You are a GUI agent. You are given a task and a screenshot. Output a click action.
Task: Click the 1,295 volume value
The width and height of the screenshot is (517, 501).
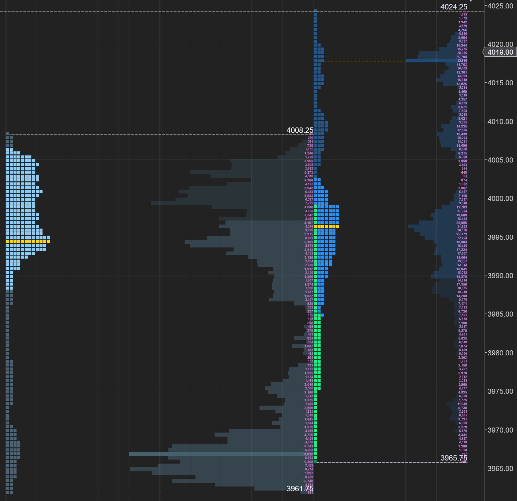point(463,14)
